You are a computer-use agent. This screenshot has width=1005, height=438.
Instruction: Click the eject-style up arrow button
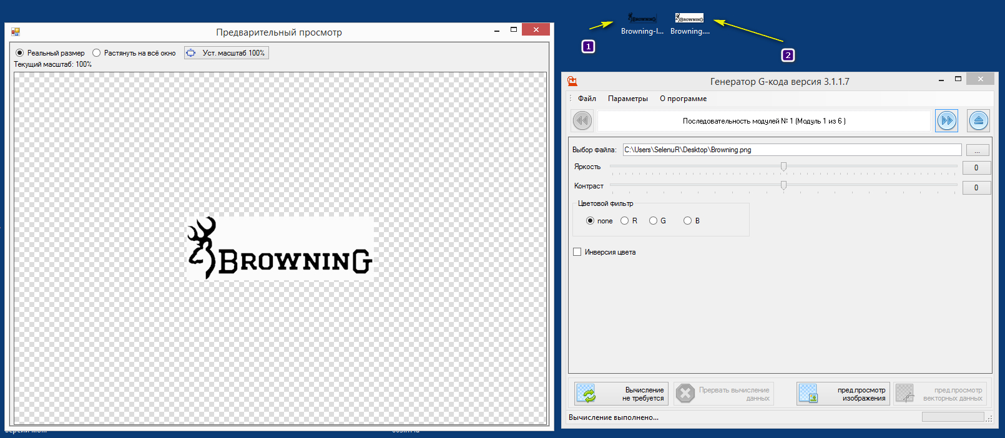pyautogui.click(x=978, y=120)
